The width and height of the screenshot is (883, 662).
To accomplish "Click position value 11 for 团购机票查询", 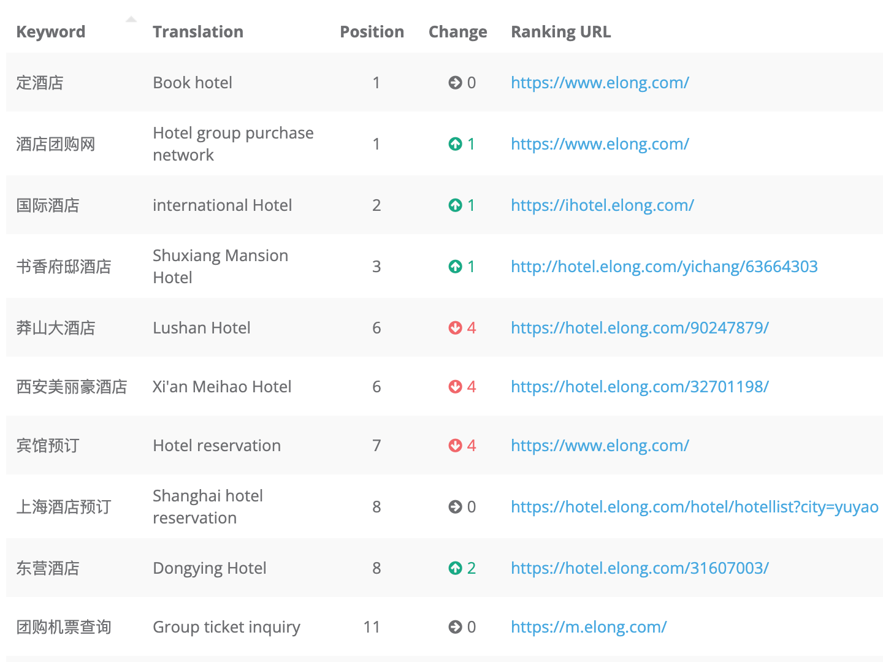I will (372, 627).
